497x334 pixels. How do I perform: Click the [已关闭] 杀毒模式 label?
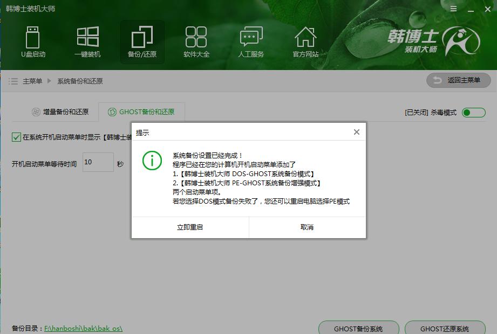[x=431, y=113]
